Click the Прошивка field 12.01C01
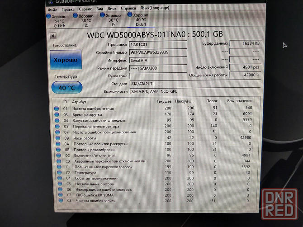This screenshot has width=303, height=227. 158,44
